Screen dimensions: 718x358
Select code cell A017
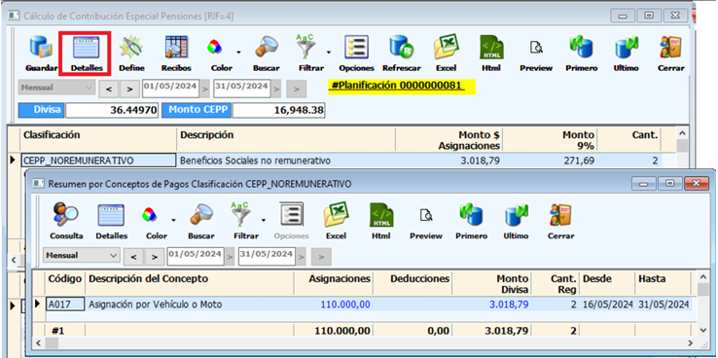click(x=65, y=304)
